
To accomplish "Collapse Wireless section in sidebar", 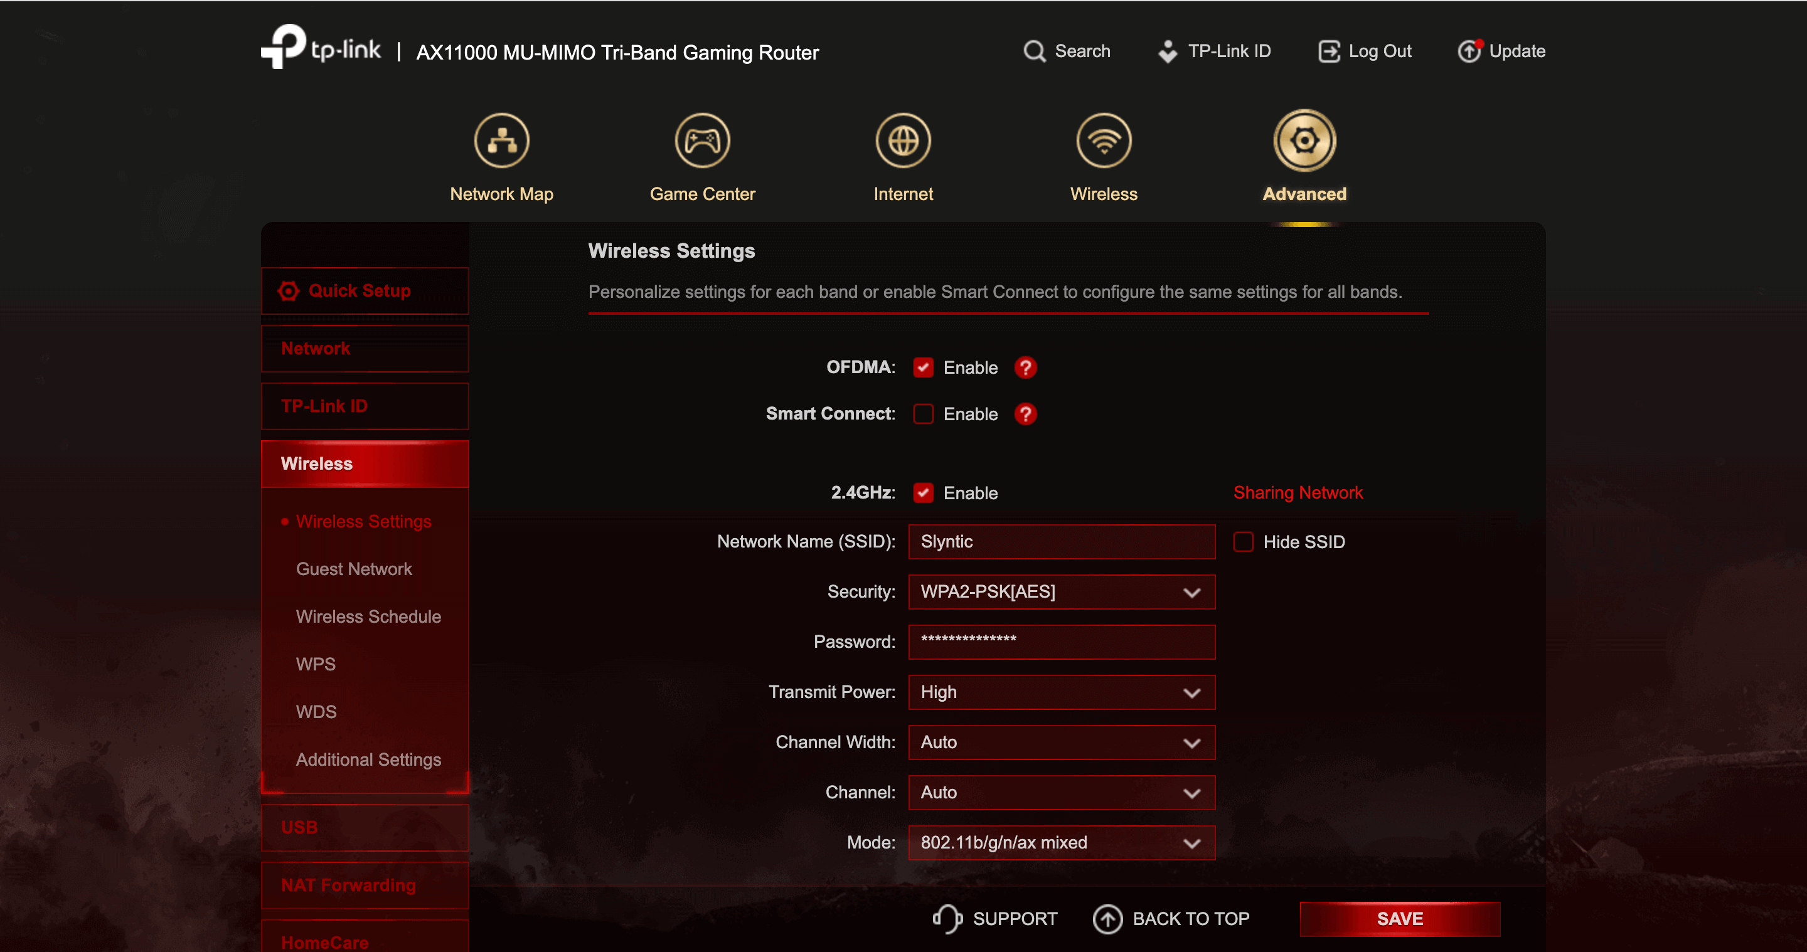I will pyautogui.click(x=365, y=464).
